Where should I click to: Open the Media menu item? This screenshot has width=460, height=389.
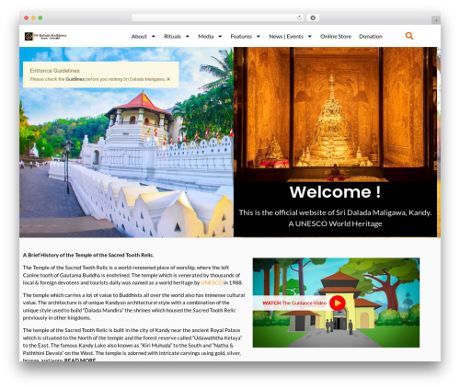[x=206, y=37]
